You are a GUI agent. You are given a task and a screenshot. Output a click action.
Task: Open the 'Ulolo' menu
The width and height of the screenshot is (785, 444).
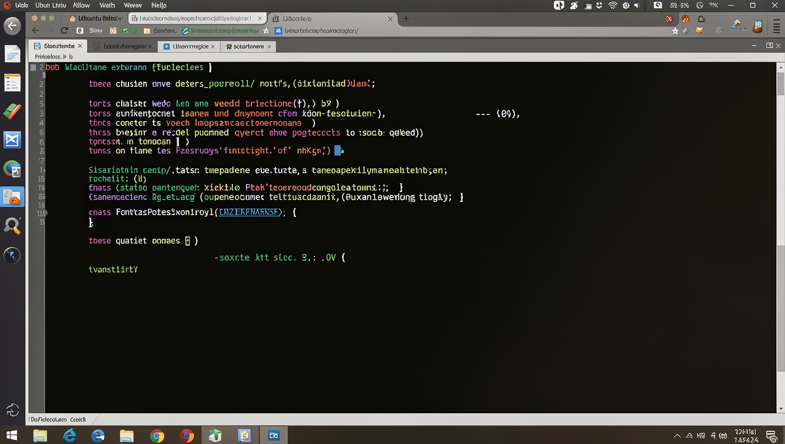pyautogui.click(x=22, y=5)
